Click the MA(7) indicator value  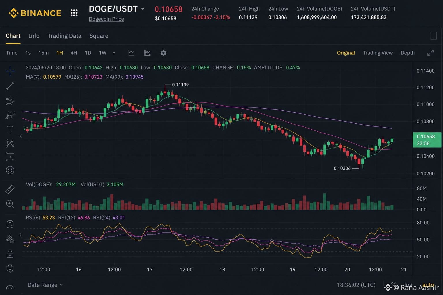tap(52, 77)
